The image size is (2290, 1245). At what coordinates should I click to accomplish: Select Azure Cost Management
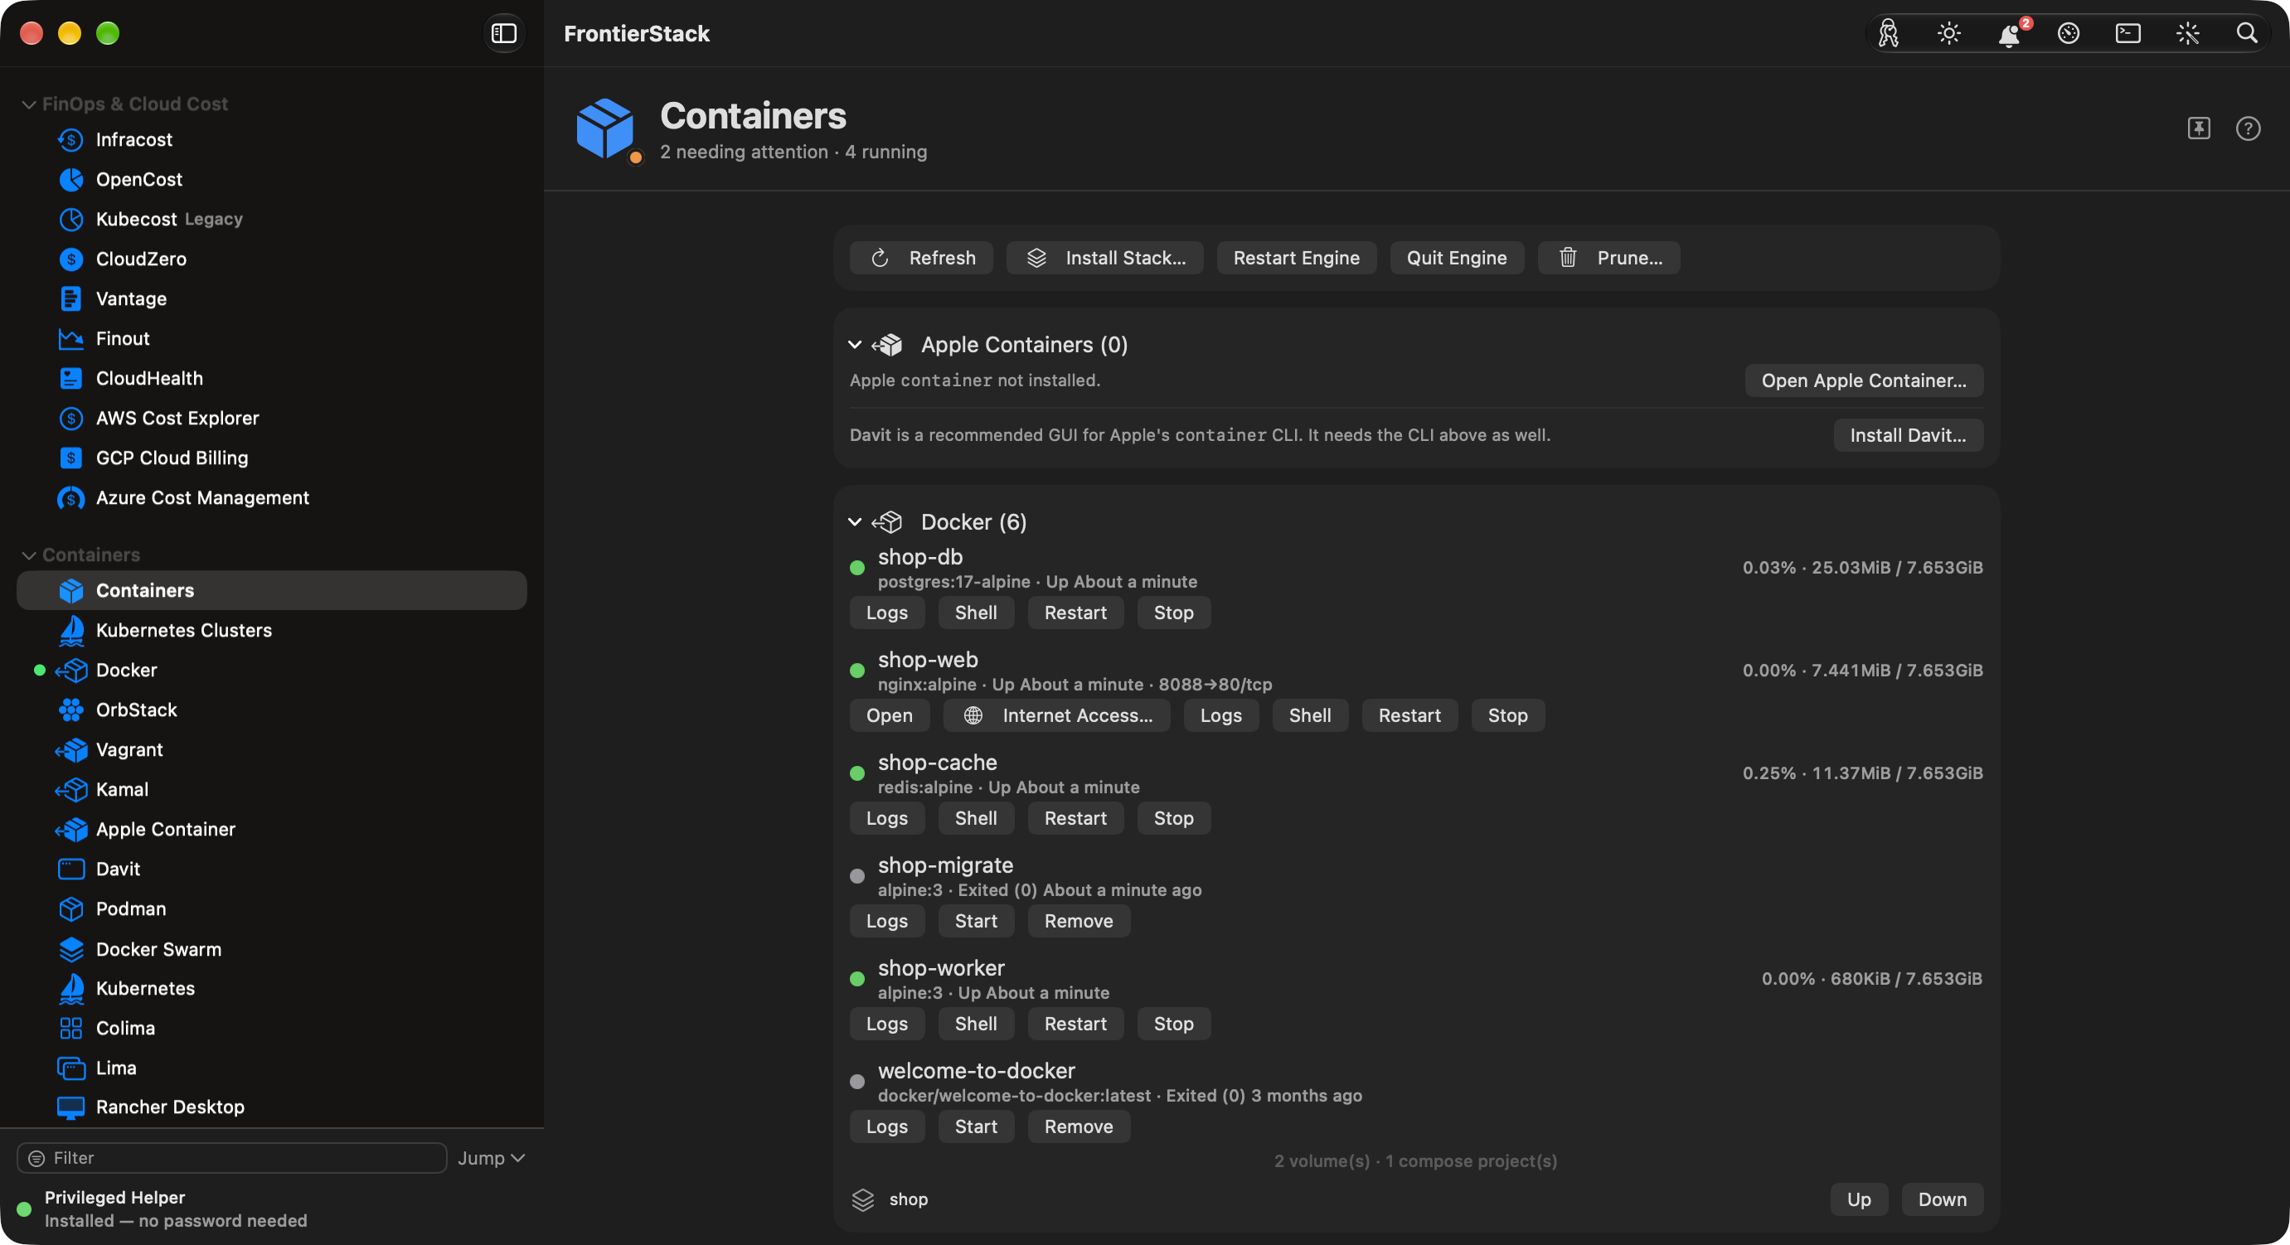click(x=272, y=497)
